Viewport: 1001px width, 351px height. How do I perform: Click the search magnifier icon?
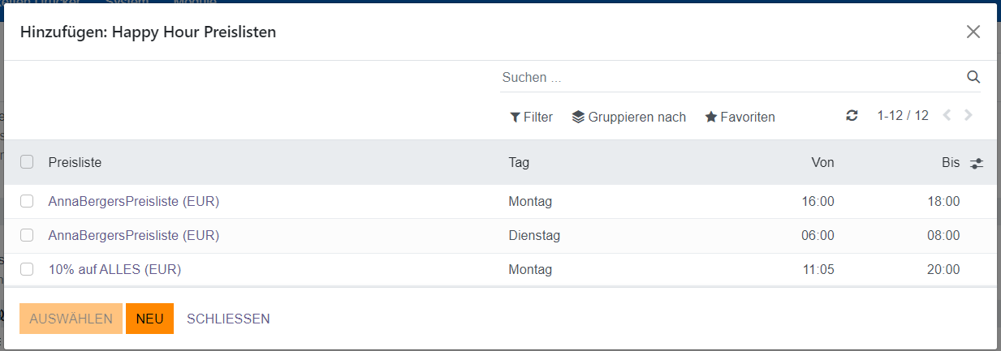click(x=973, y=78)
